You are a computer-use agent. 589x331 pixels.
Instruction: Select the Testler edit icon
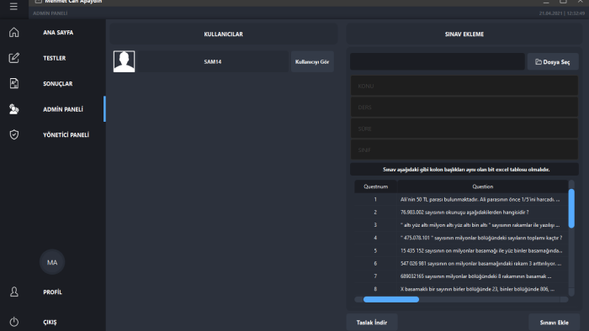point(14,58)
